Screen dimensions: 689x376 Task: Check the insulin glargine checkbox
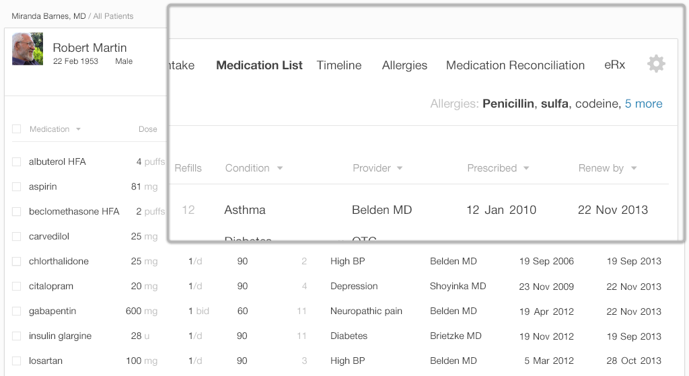(17, 336)
